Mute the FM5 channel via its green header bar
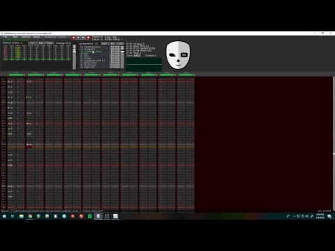 [x=91, y=75]
